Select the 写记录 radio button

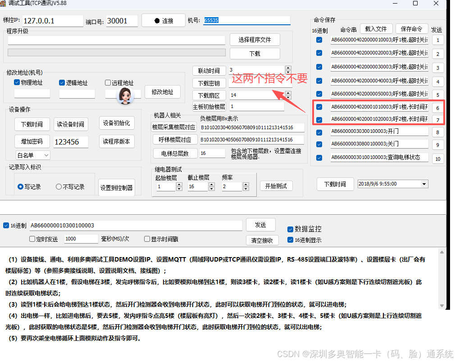click(20, 187)
